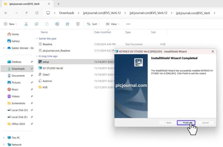Expand the Network tree node
This screenshot has width=223, height=147.
(x=4, y=145)
